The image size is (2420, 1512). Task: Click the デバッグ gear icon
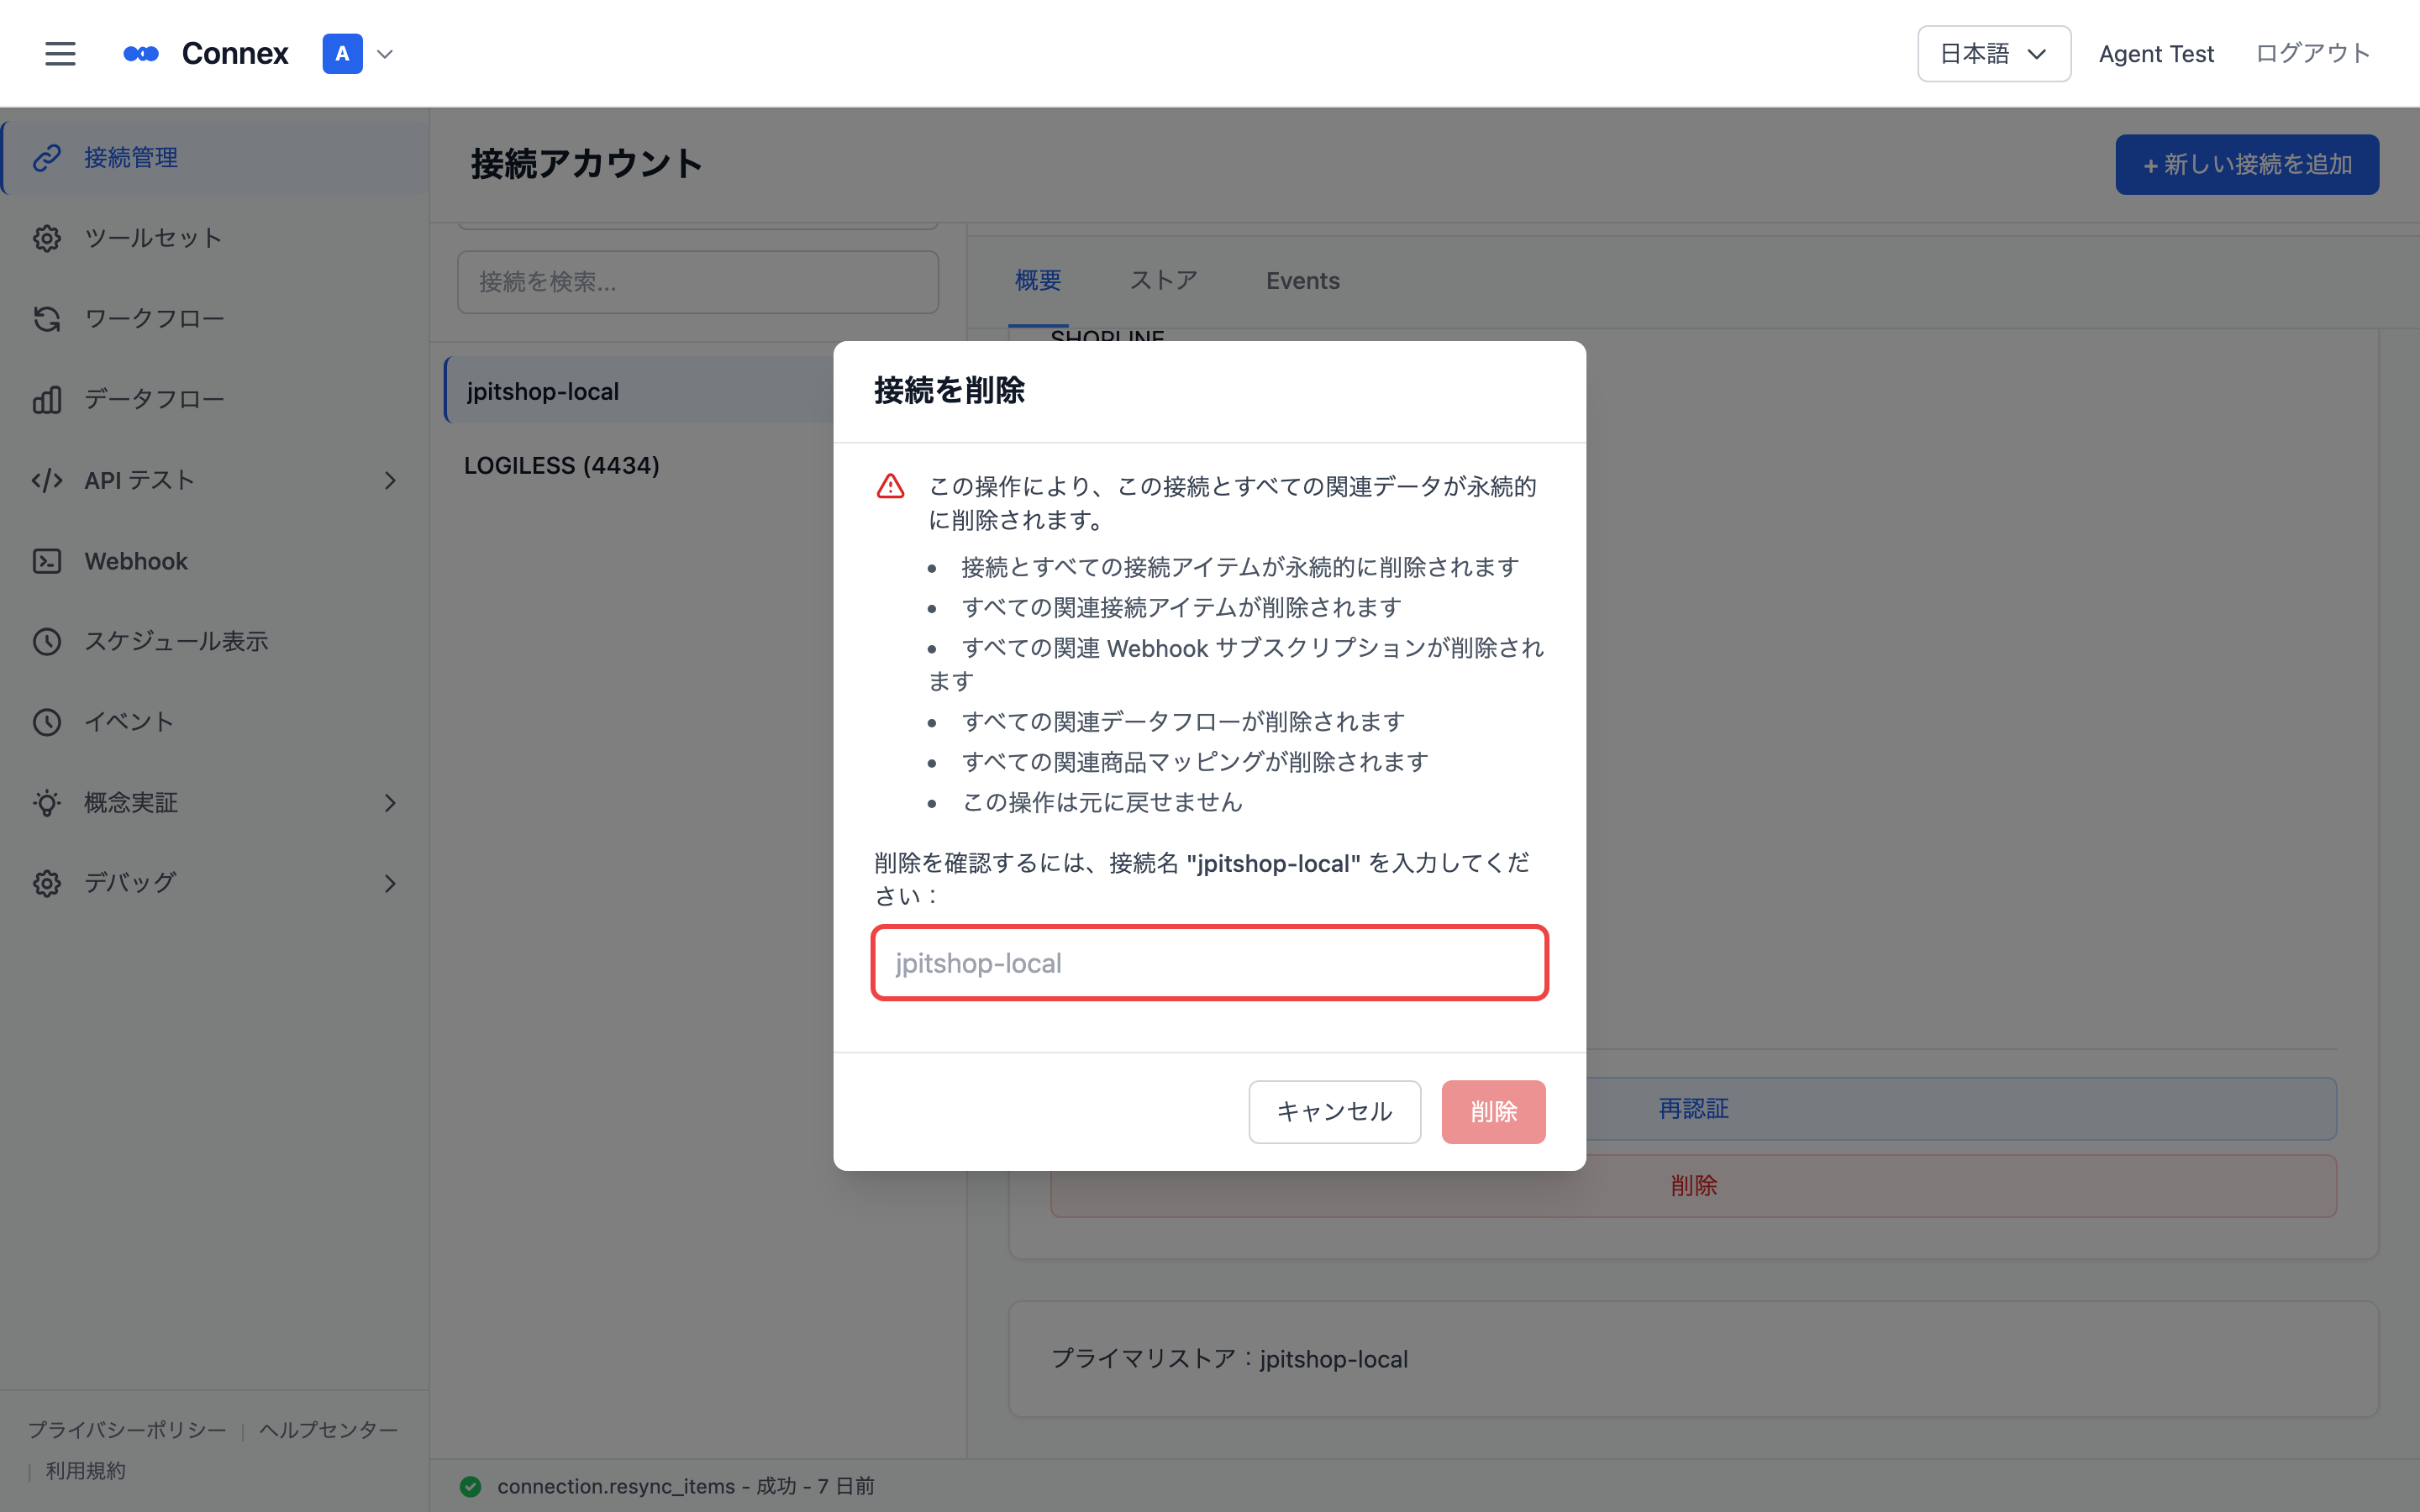(47, 883)
